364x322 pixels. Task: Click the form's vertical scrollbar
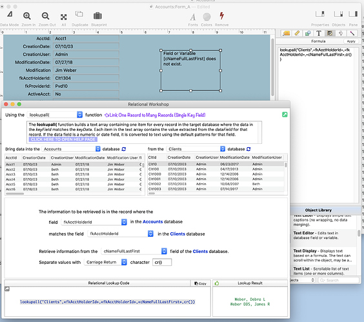272,67
